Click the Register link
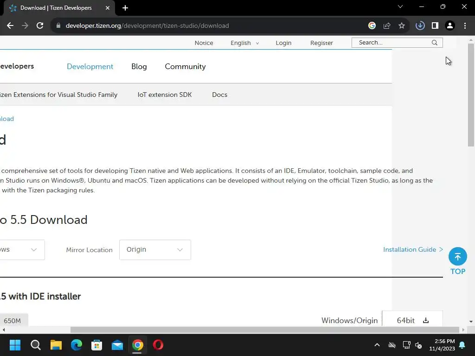This screenshot has height=356, width=475. coord(321,43)
